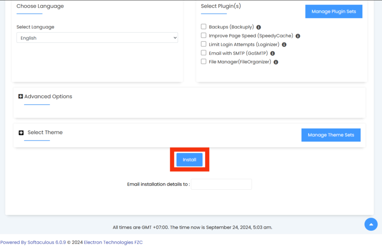Visit the Electron Technologies FZC link
This screenshot has width=382, height=250.
click(x=113, y=242)
